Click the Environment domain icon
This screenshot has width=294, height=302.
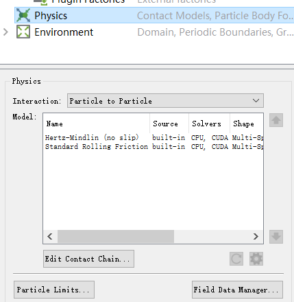23,32
